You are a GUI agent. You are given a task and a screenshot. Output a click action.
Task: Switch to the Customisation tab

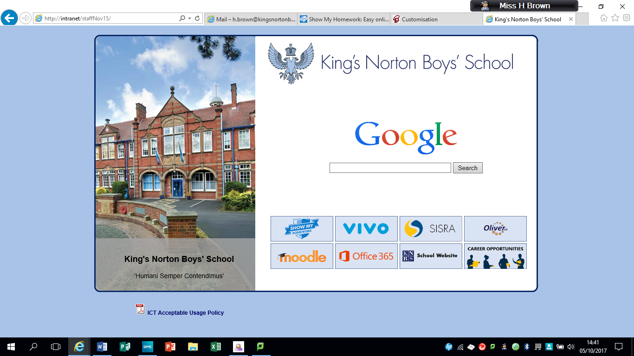coord(436,19)
